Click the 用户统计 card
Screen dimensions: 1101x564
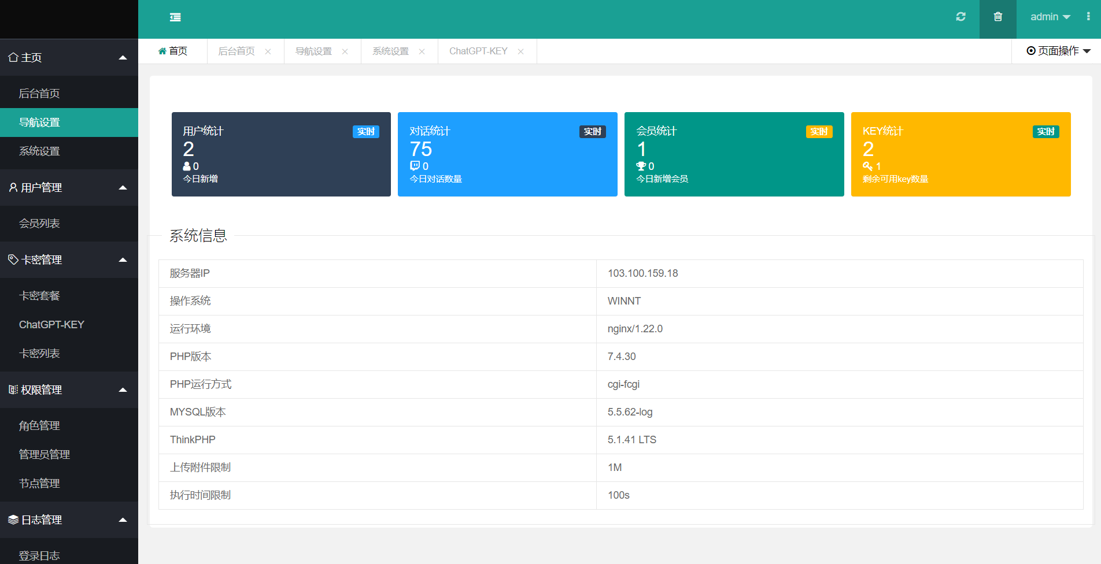281,154
